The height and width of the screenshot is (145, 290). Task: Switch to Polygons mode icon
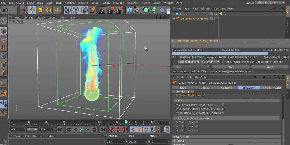coord(4,72)
